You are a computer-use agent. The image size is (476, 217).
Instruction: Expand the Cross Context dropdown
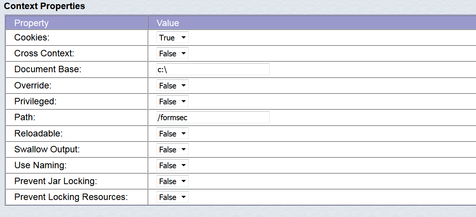(172, 54)
